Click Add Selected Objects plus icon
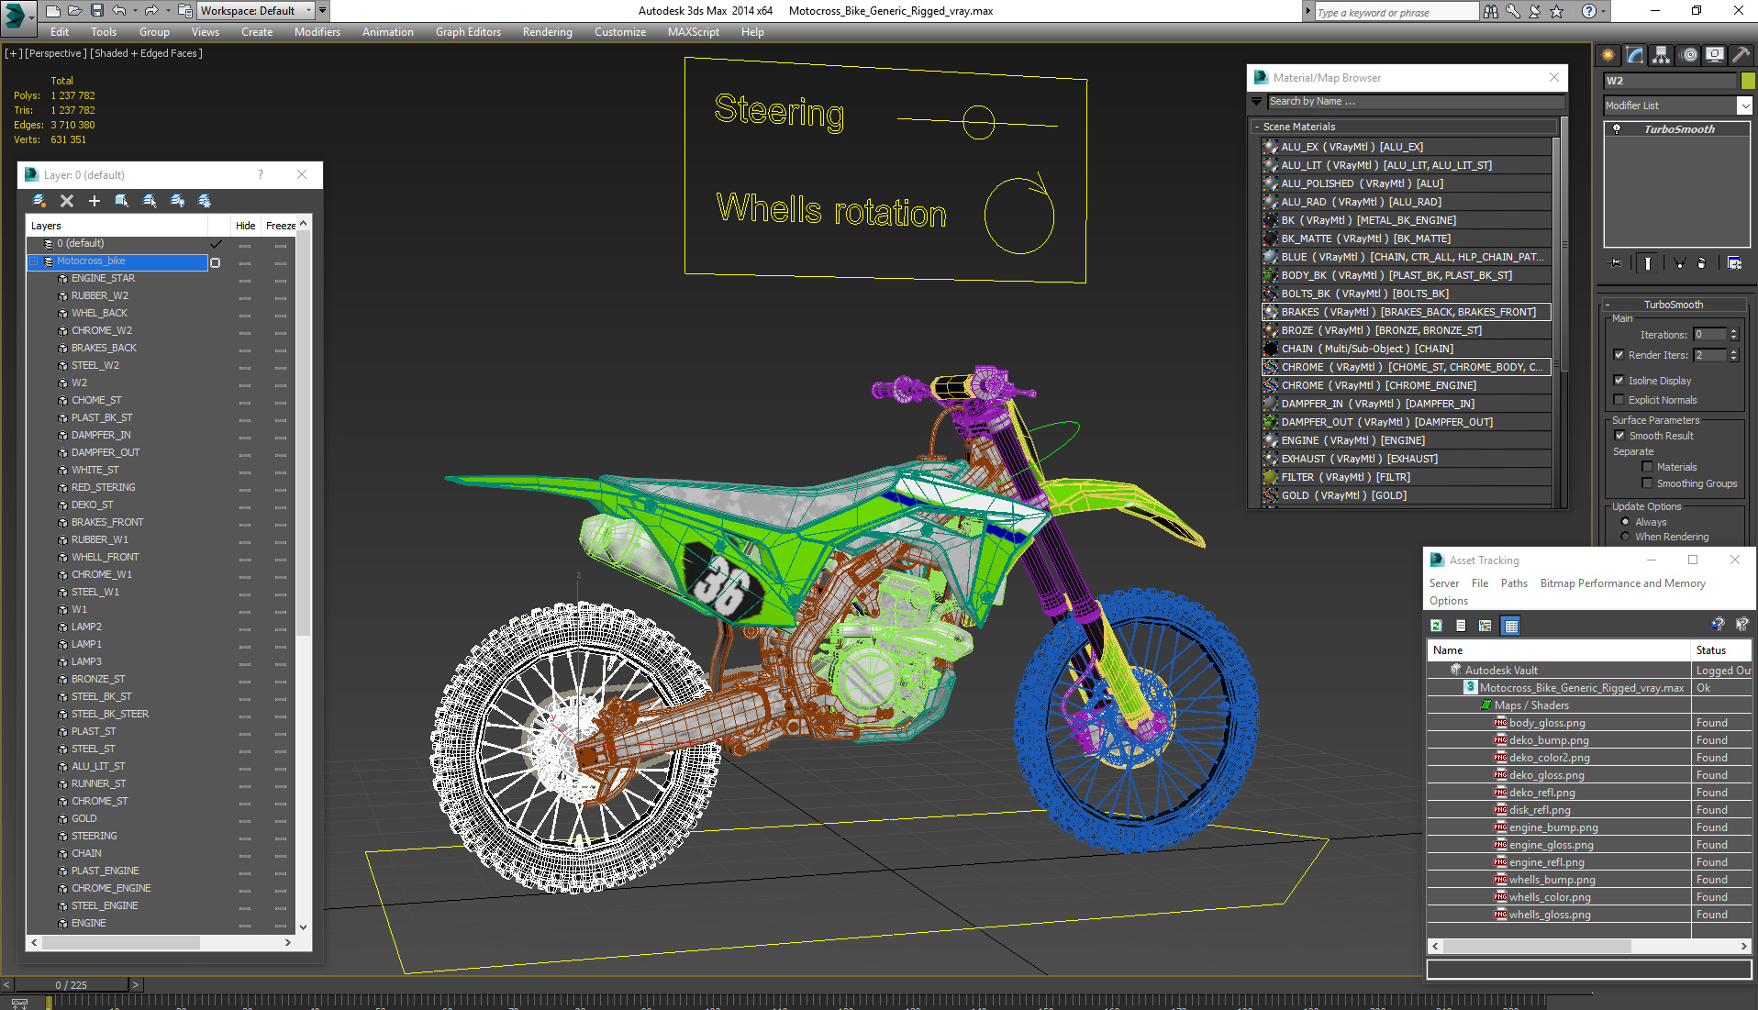The width and height of the screenshot is (1758, 1010). coord(95,200)
